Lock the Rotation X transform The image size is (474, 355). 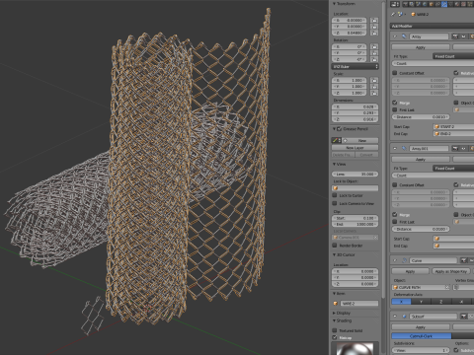tap(374, 46)
